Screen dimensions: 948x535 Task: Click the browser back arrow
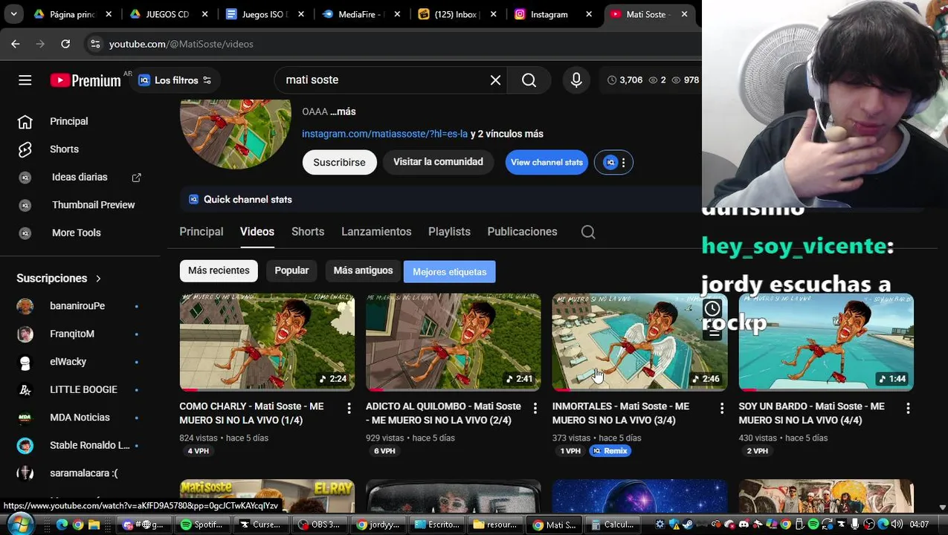16,44
